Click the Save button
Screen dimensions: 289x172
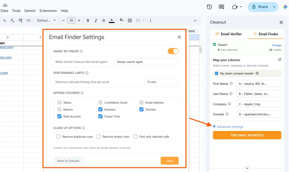(170, 161)
